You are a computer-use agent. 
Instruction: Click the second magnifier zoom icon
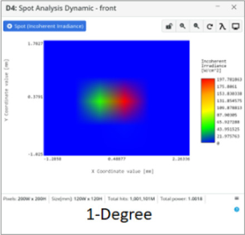[196, 26]
